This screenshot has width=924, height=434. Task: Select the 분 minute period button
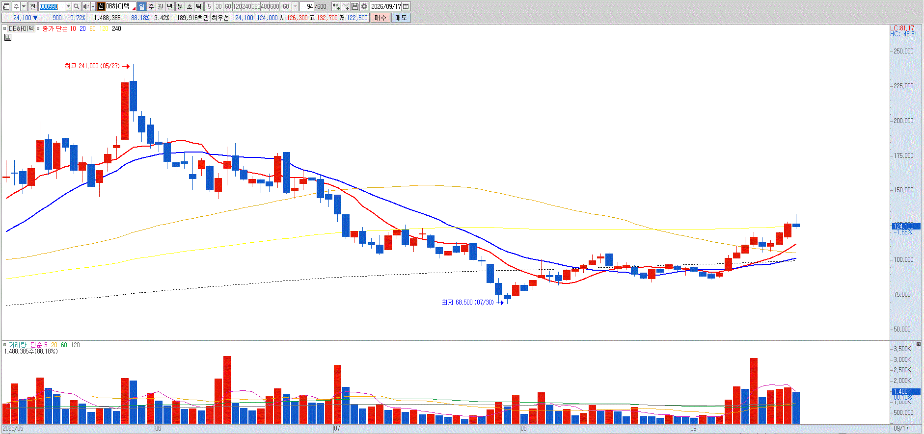click(x=180, y=6)
